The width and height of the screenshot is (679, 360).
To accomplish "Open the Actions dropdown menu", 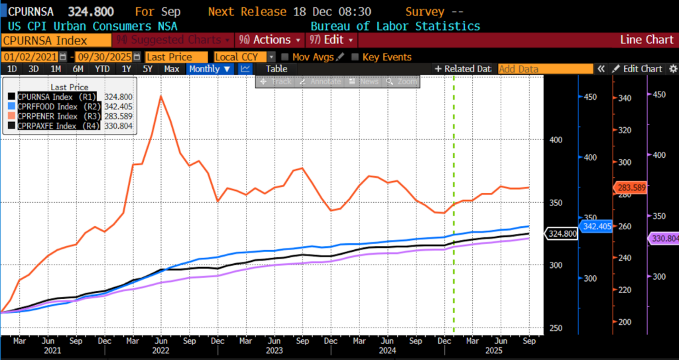I will click(x=267, y=40).
